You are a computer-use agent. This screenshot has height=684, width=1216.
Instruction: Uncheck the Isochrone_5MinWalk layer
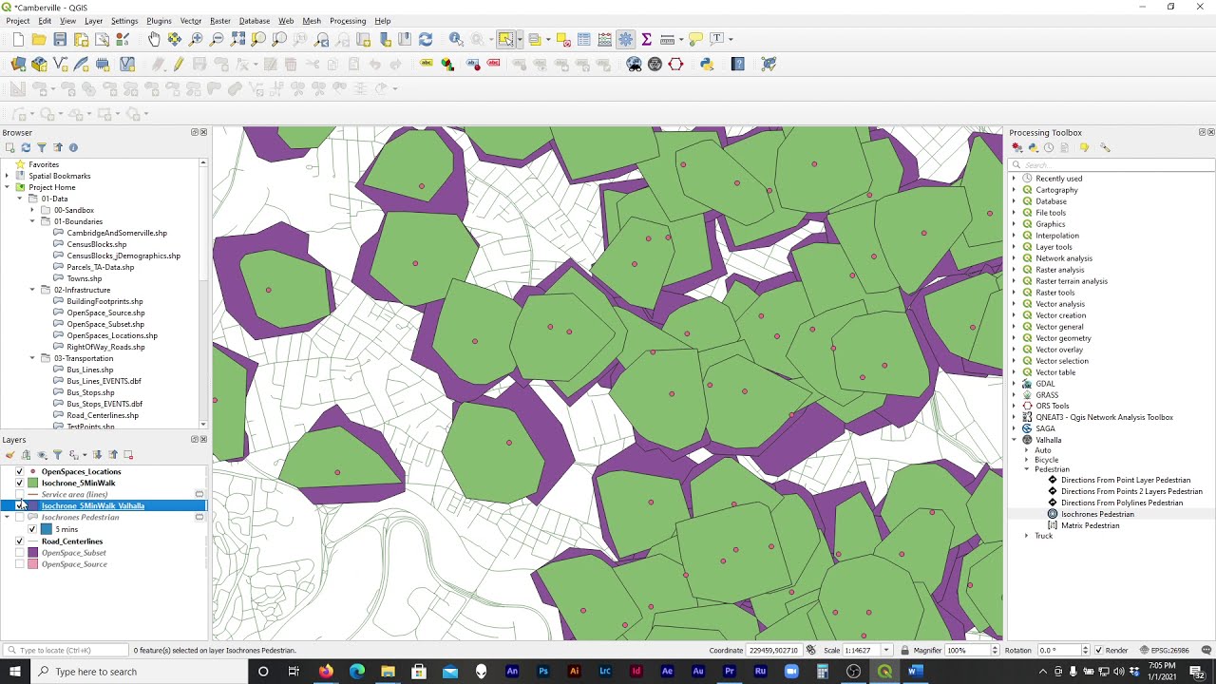[x=19, y=483]
